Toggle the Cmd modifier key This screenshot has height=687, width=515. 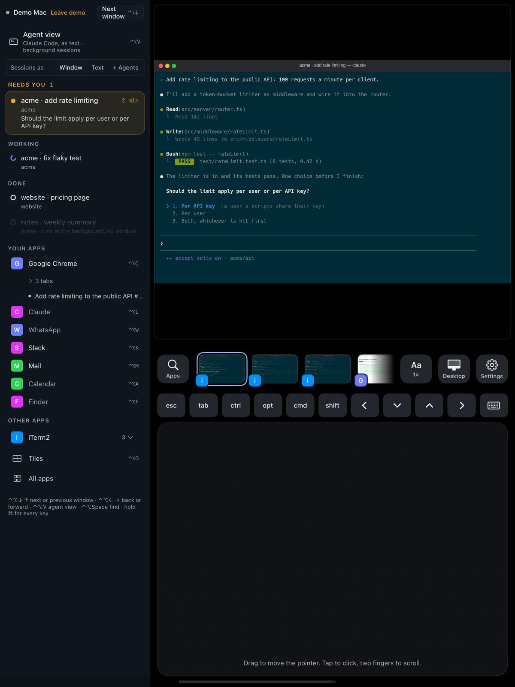click(x=300, y=405)
